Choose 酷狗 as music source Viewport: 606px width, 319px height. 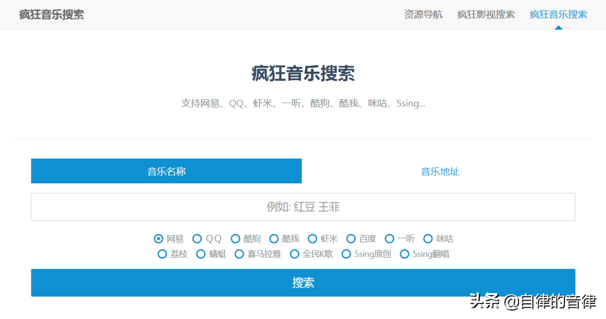tap(235, 239)
